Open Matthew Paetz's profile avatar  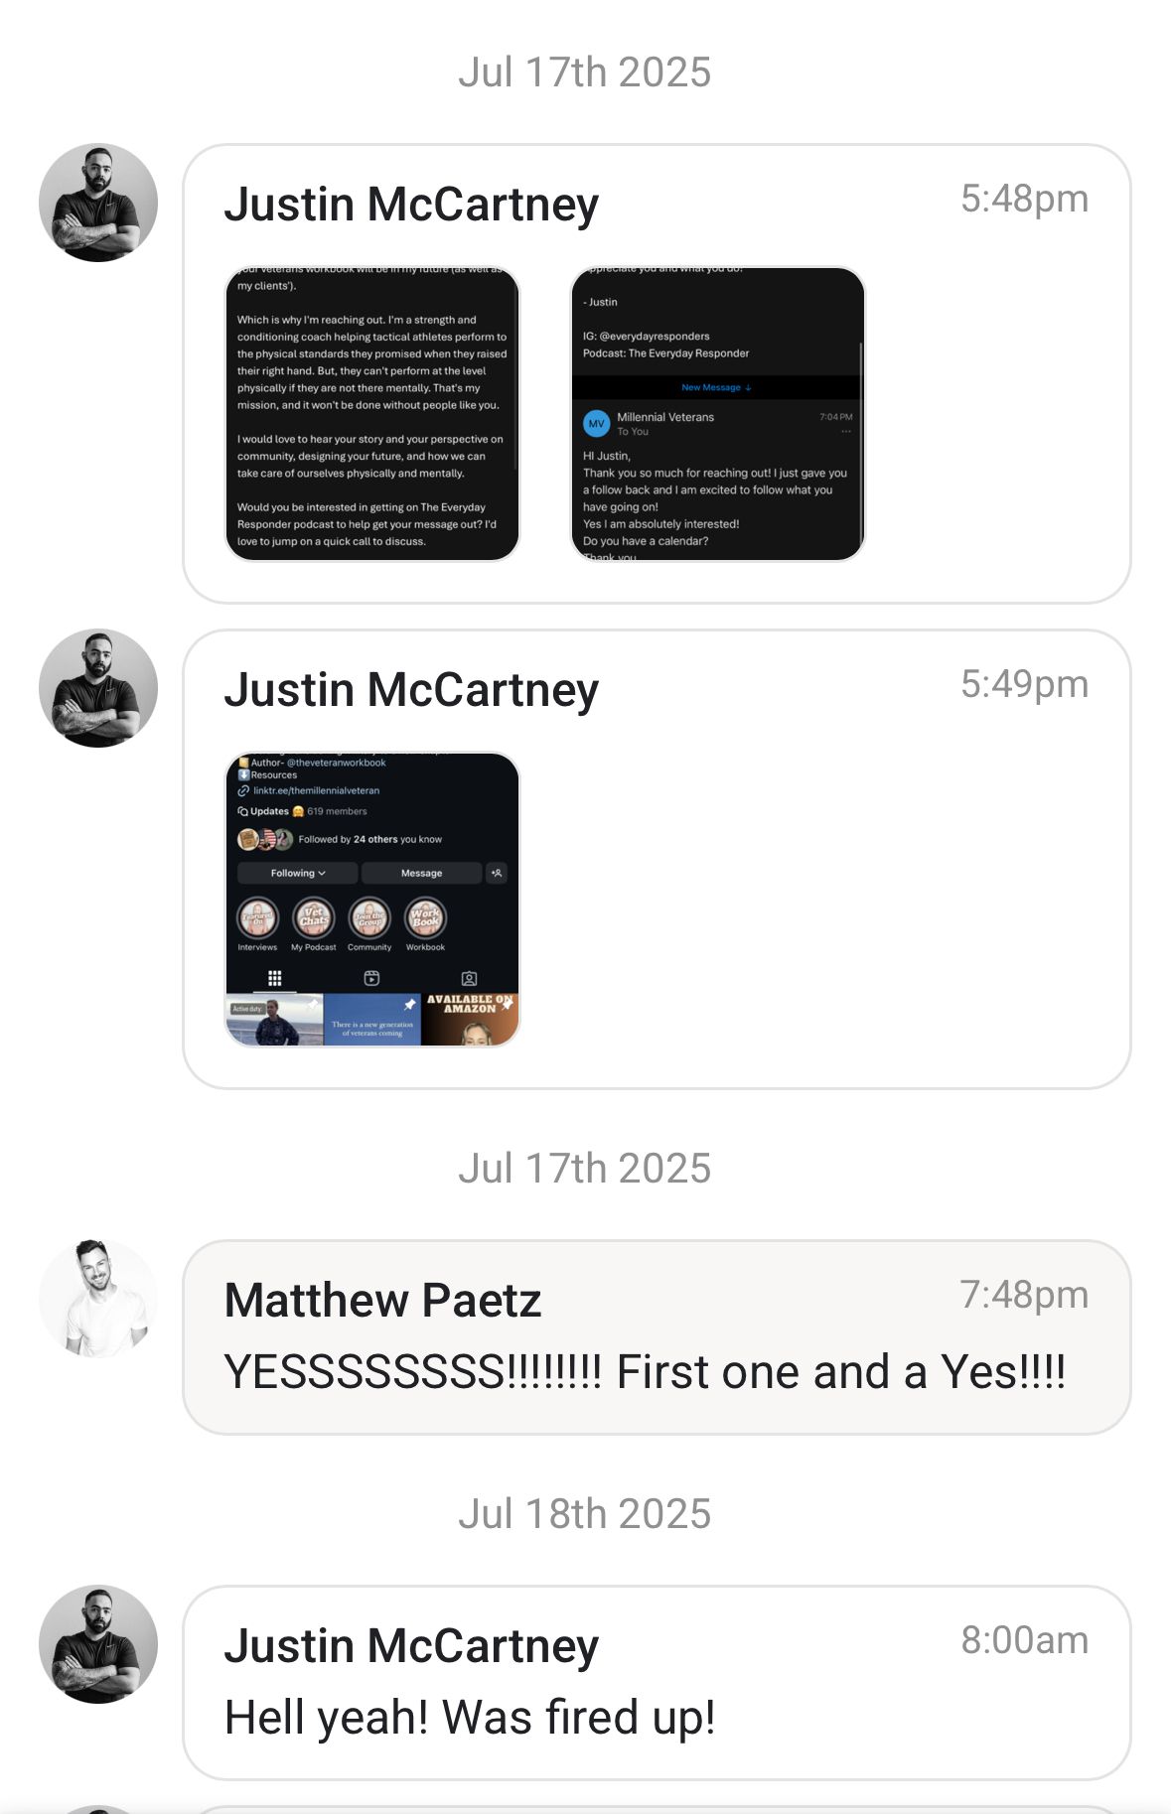pyautogui.click(x=98, y=1299)
